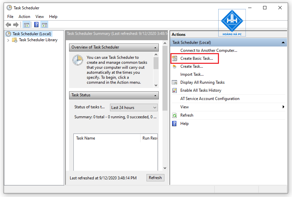This screenshot has width=292, height=197.
Task: Click the Task Scheduler Library folder icon
Action: 15,40
